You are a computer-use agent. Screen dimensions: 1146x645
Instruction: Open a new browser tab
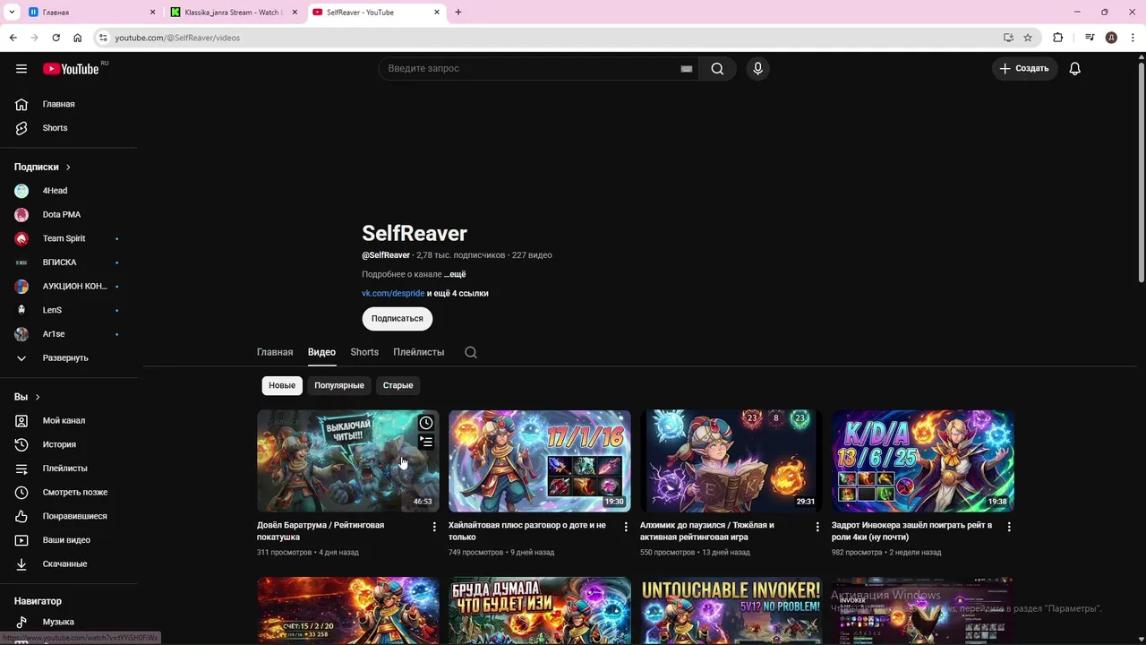(458, 13)
